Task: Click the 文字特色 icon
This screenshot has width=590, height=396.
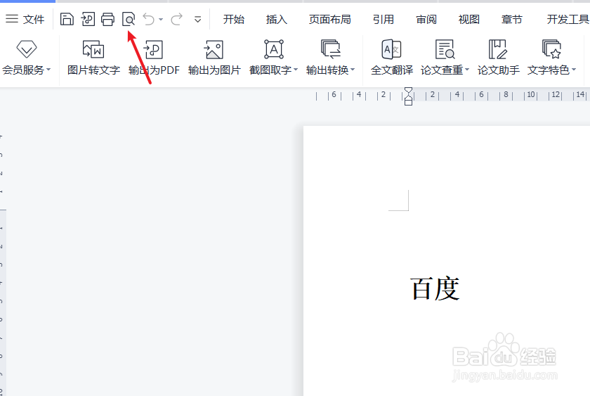Action: click(551, 49)
